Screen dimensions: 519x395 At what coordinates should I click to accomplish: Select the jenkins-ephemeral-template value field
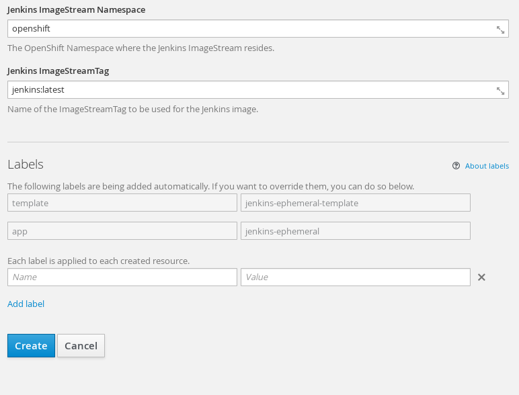[356, 202]
